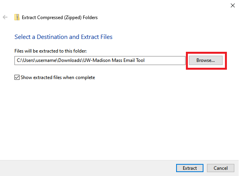This screenshot has height=176, width=239.
Task: Click inside the destination folder path field
Action: [100, 60]
